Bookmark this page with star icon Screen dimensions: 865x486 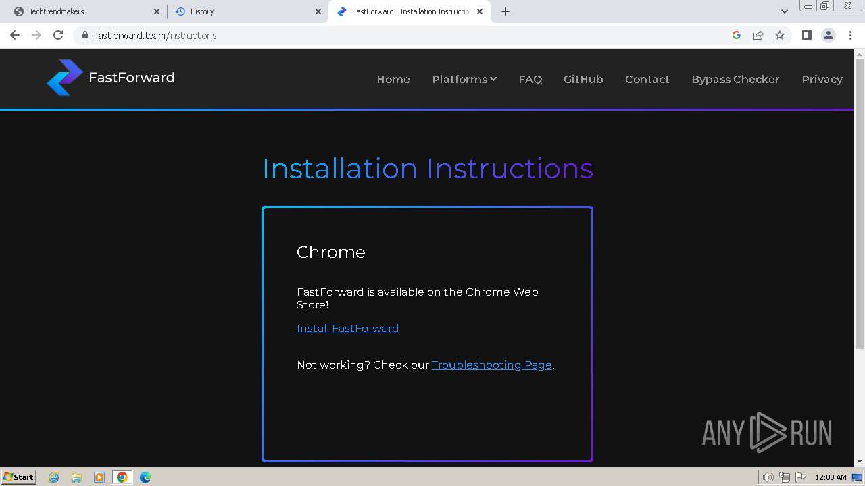tap(780, 35)
